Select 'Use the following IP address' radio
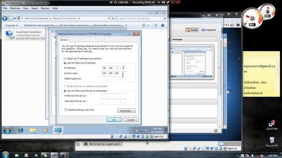The height and width of the screenshot is (158, 282). point(65,63)
